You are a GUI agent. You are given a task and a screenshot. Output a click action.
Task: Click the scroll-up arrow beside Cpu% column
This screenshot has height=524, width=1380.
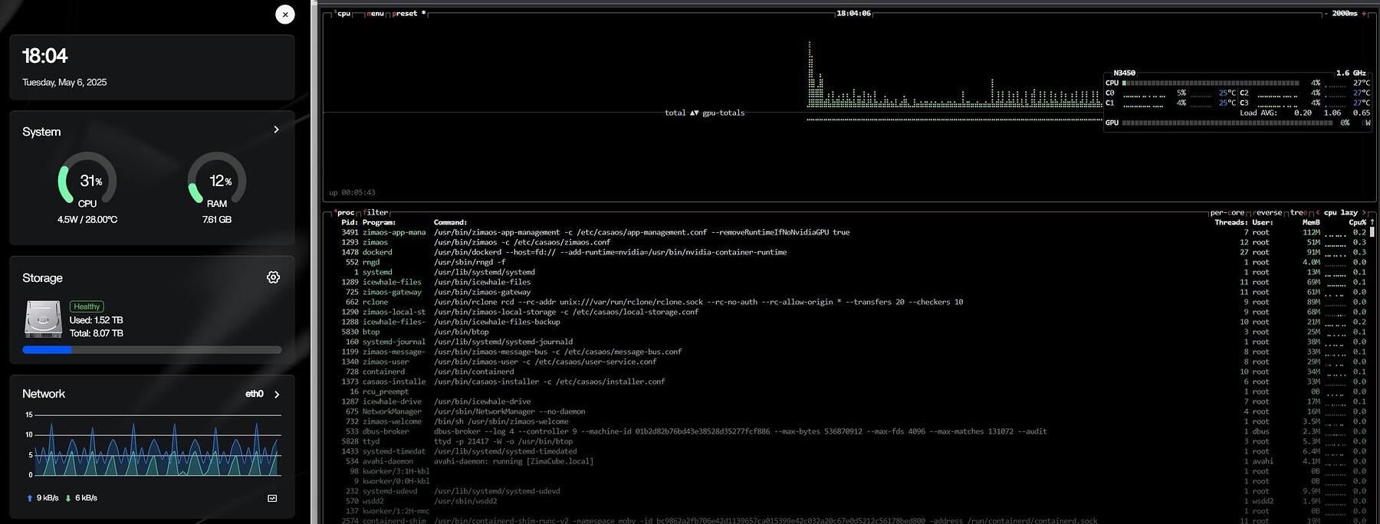click(1372, 222)
